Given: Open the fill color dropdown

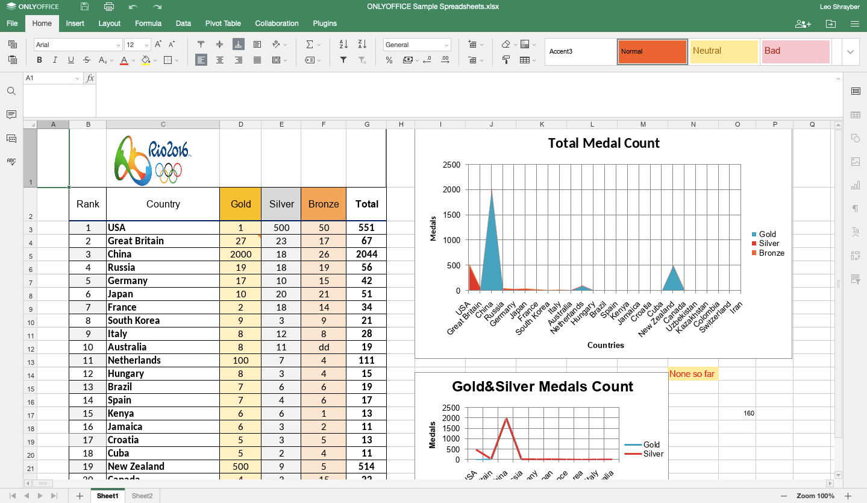Looking at the screenshot, I should [155, 60].
